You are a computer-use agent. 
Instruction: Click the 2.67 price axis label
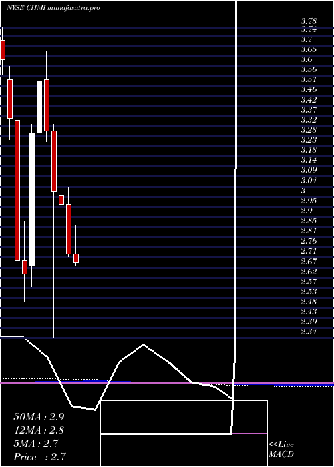309,262
